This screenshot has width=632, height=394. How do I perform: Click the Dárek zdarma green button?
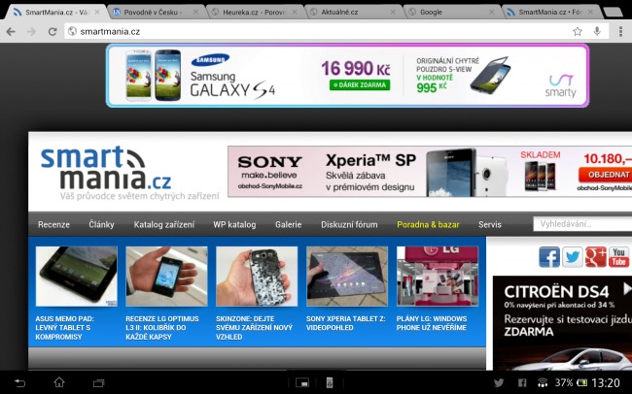click(x=360, y=85)
